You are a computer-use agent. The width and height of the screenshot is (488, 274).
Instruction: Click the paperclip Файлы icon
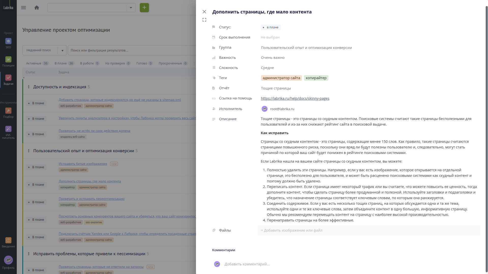pos(214,230)
